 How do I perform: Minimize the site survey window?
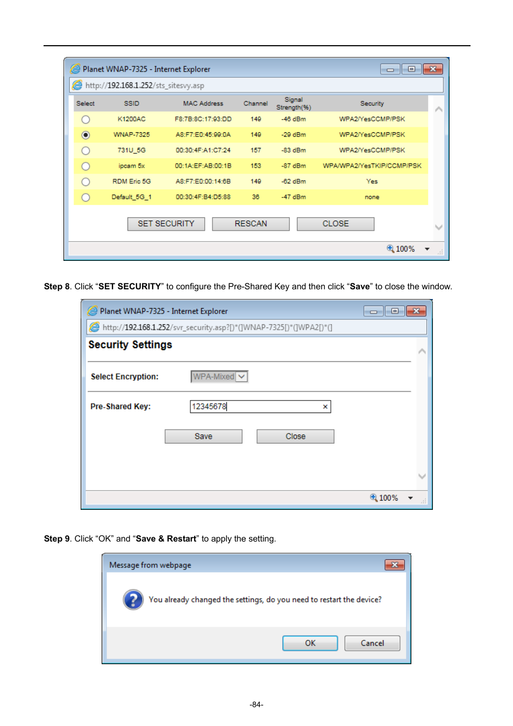[x=390, y=69]
